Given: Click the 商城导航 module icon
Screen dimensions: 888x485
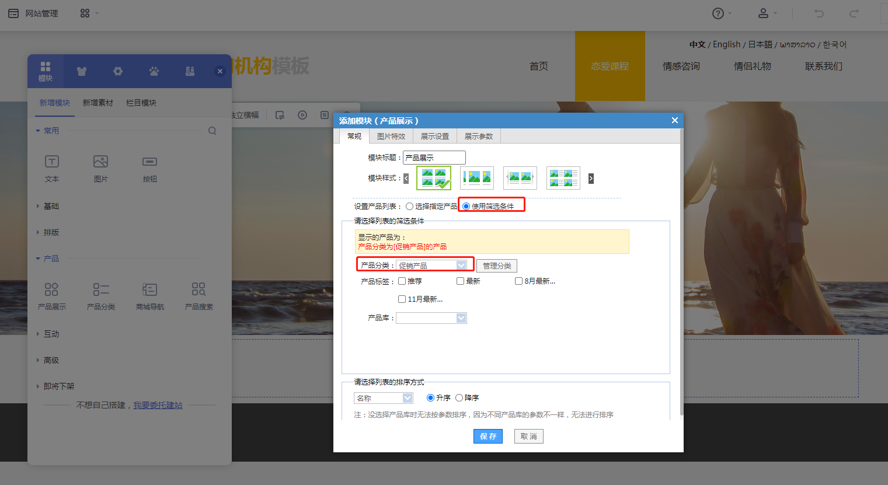Looking at the screenshot, I should pos(150,289).
